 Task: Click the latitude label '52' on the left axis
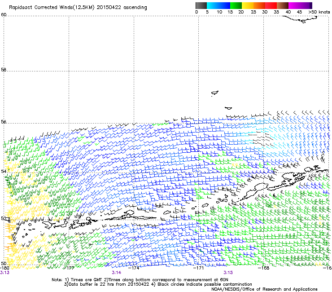click(4, 218)
